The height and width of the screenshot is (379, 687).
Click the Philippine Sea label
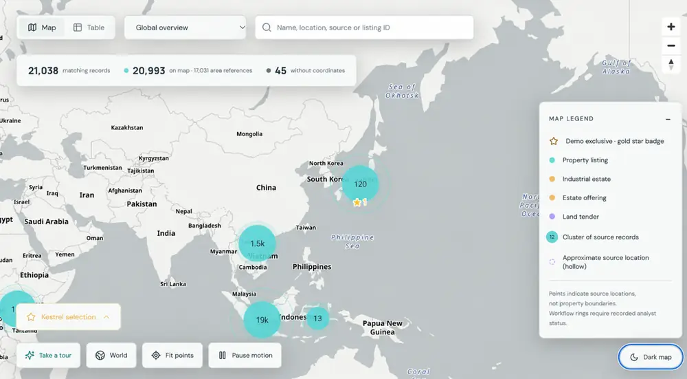coord(352,241)
